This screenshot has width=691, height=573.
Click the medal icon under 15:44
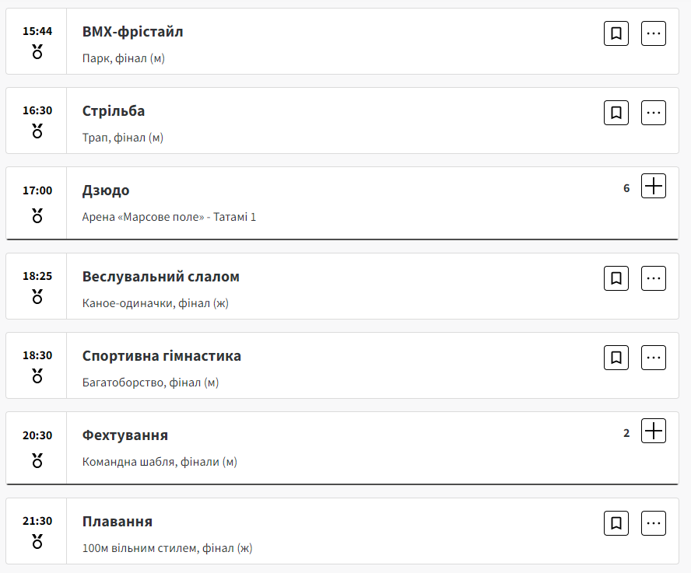click(37, 52)
